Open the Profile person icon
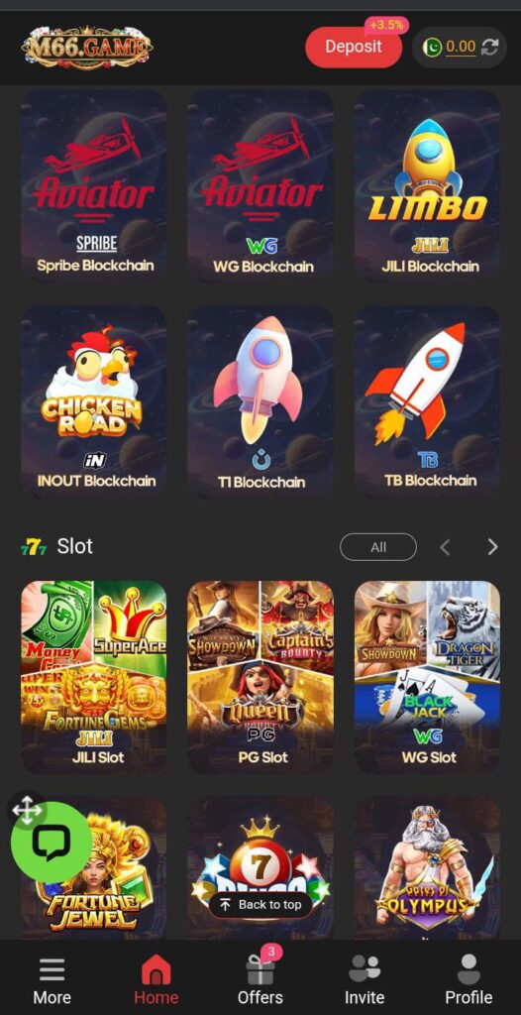 [x=469, y=969]
